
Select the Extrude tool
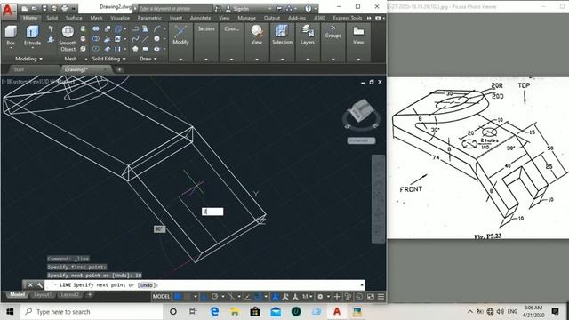[32, 36]
